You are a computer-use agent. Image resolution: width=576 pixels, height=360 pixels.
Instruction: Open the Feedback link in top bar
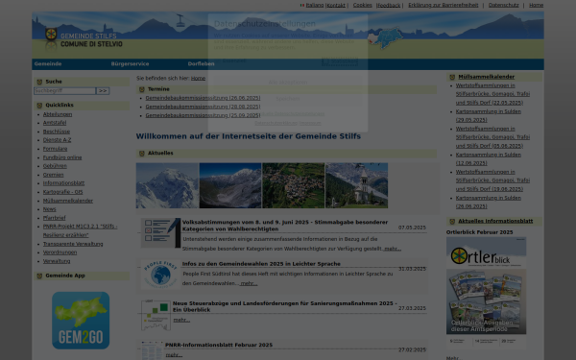(389, 5)
